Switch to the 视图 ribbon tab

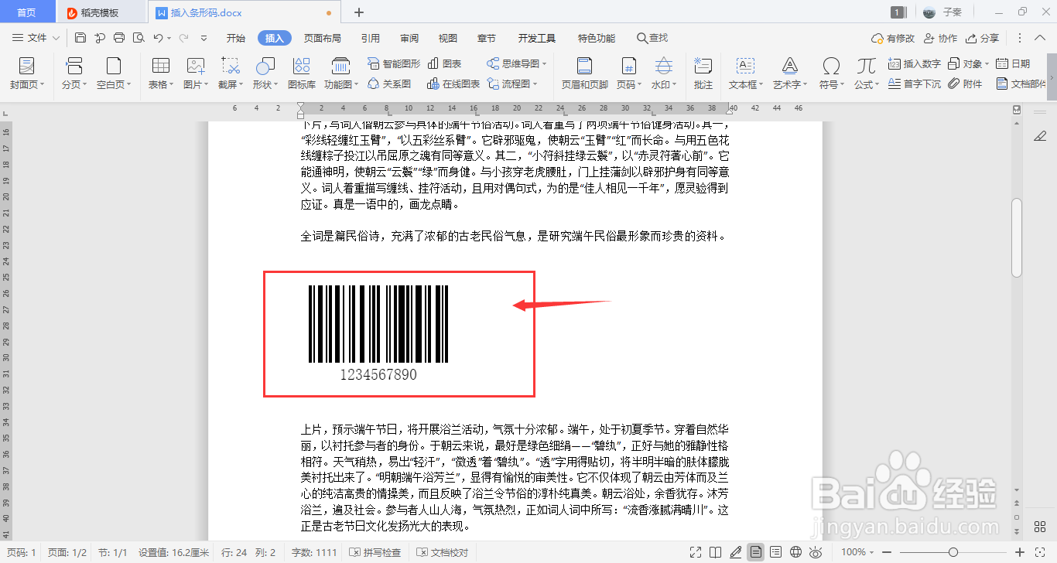point(447,38)
